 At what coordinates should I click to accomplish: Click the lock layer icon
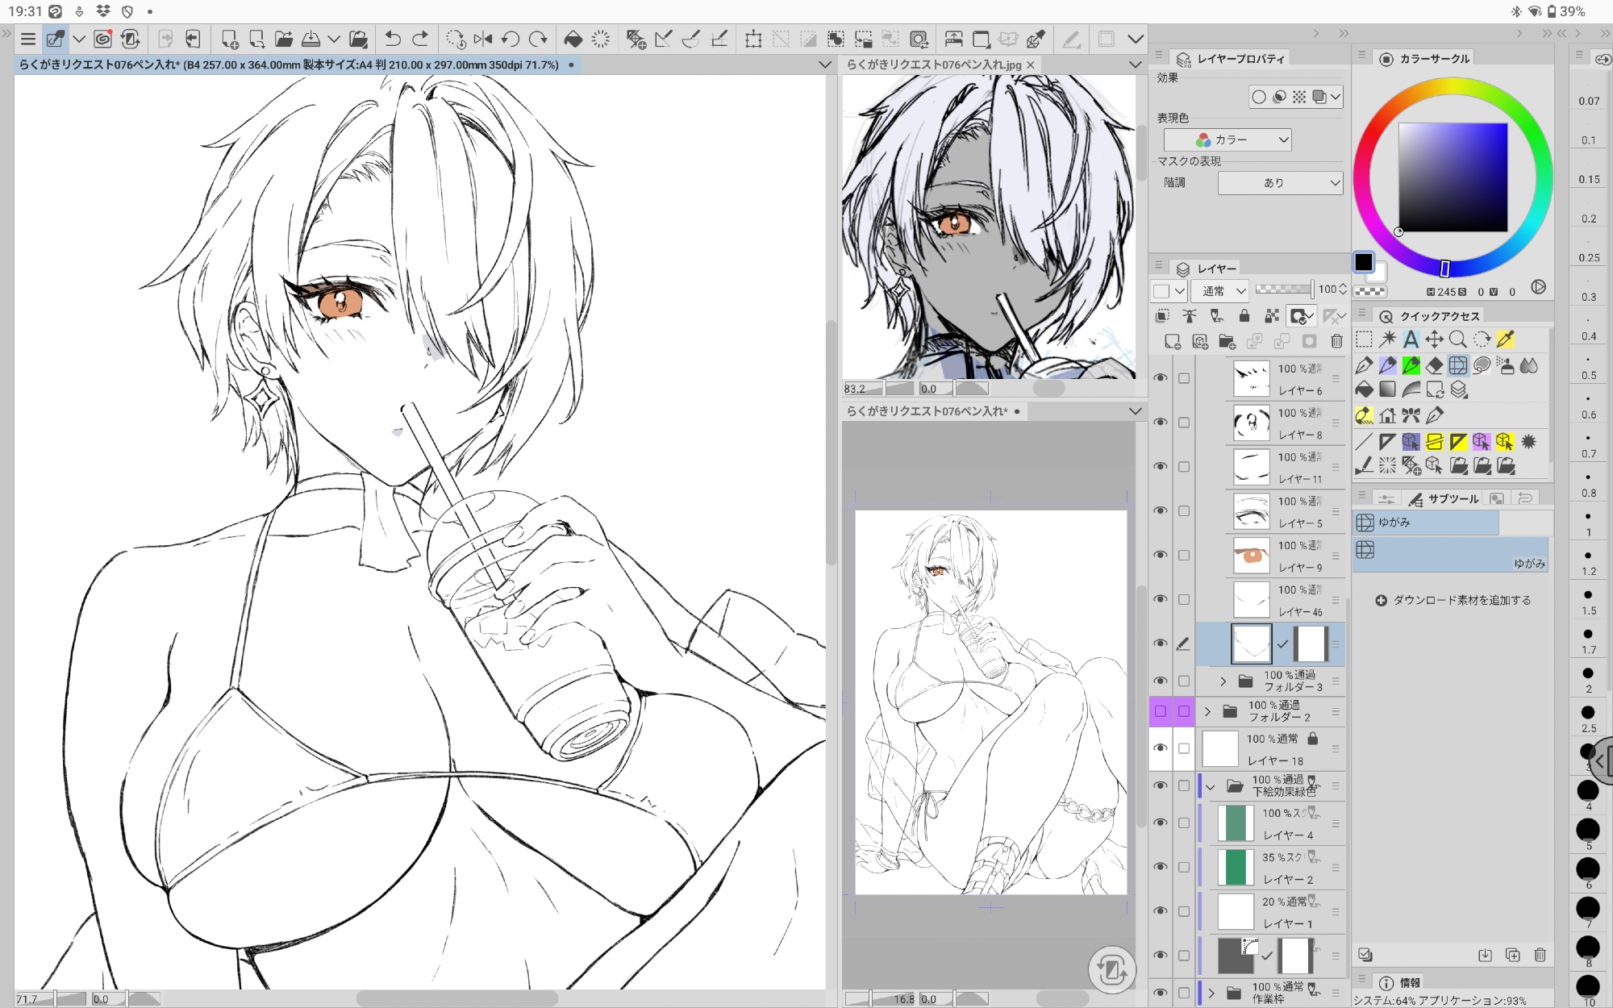coord(1244,316)
